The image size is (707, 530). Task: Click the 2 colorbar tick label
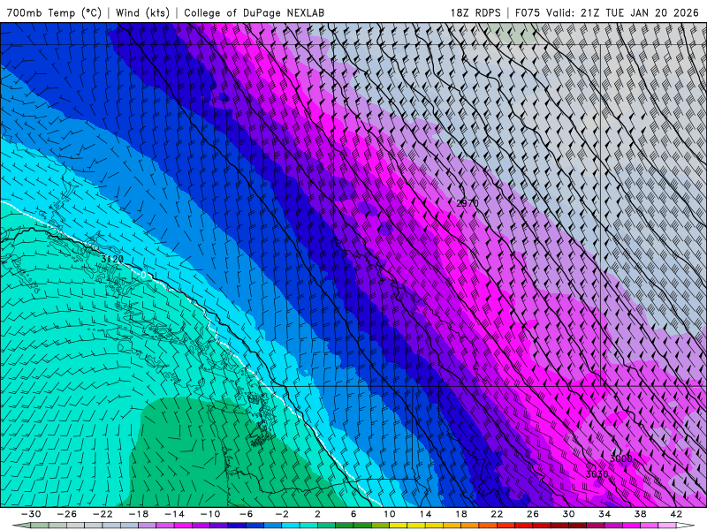(317, 514)
